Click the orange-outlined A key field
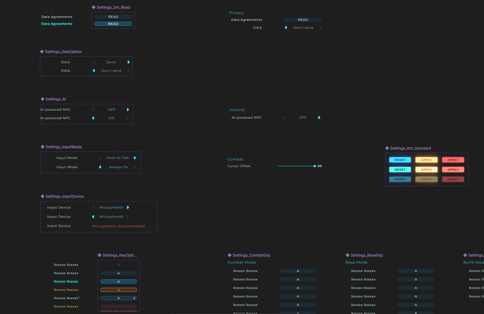Screen dimensions: 484x314 [119, 290]
